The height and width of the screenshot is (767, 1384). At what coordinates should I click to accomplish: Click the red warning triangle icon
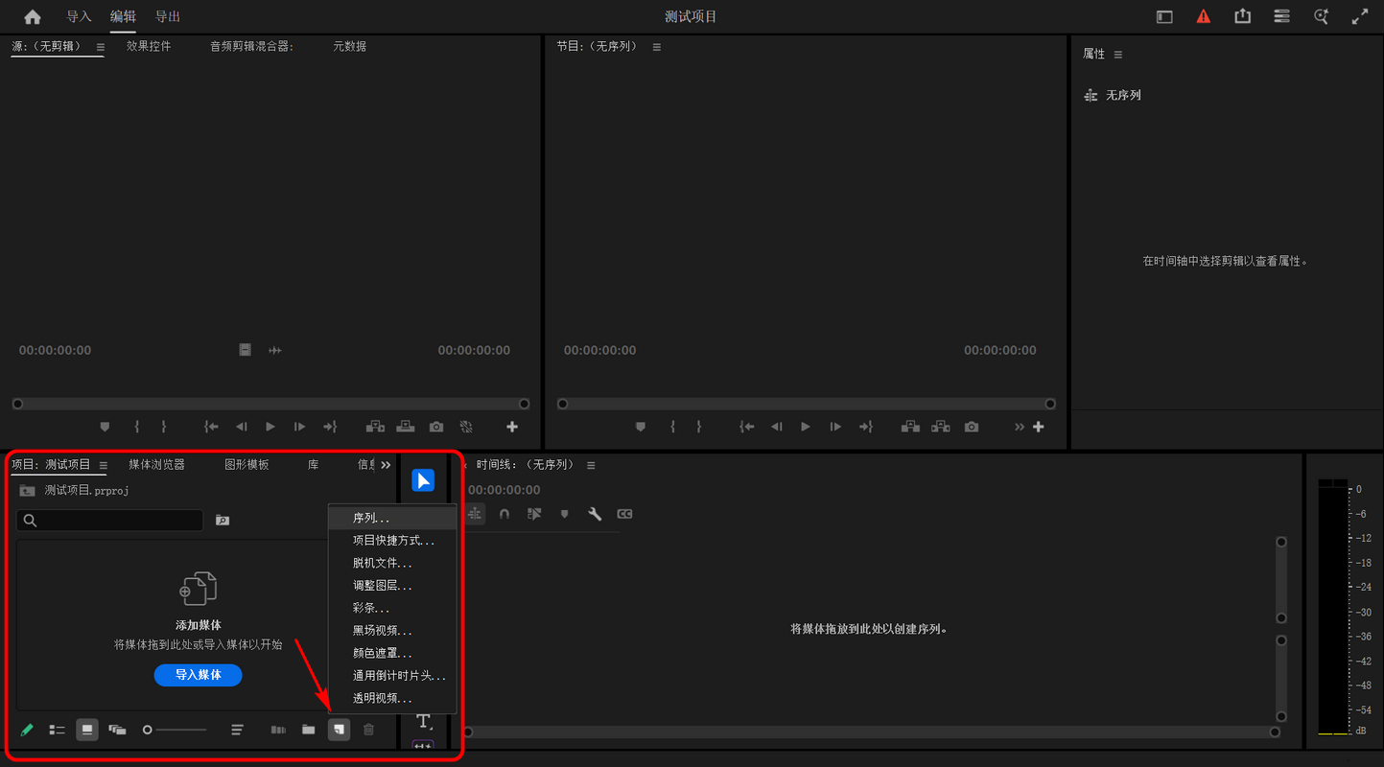point(1203,16)
